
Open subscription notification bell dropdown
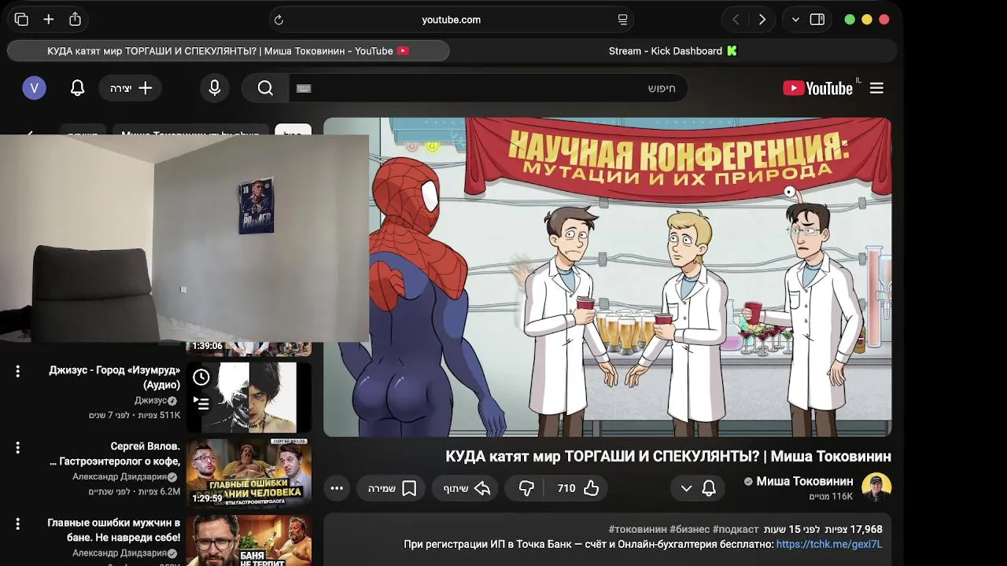coord(697,488)
